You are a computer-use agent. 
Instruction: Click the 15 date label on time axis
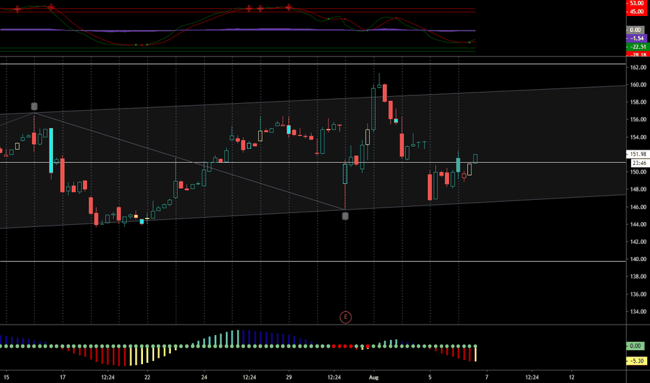6,377
